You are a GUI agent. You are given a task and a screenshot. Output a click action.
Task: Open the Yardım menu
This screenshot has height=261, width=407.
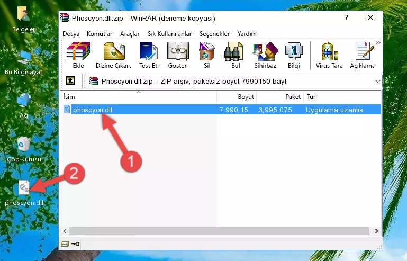point(247,34)
